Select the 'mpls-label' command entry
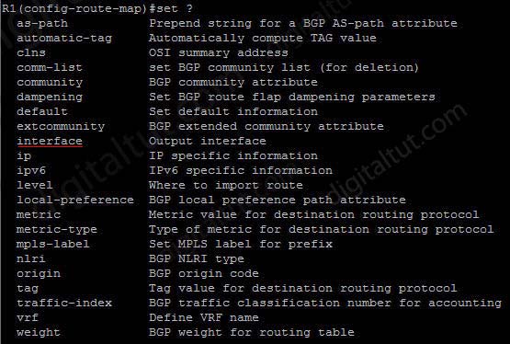 tap(53, 244)
